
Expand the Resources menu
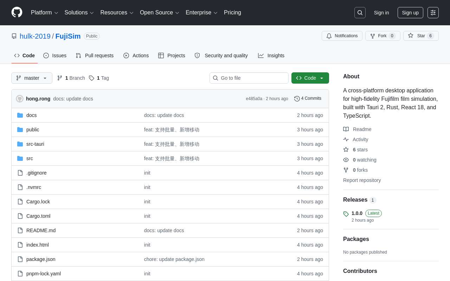pyautogui.click(x=117, y=13)
